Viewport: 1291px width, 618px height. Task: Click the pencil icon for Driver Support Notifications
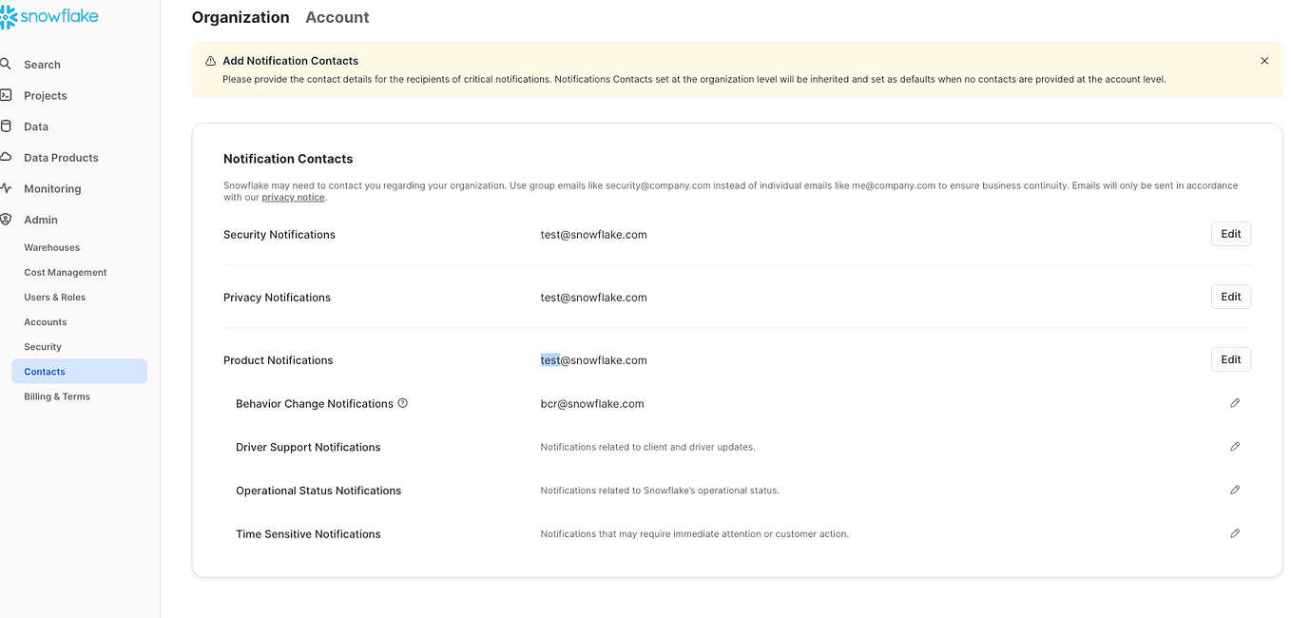[x=1235, y=446]
